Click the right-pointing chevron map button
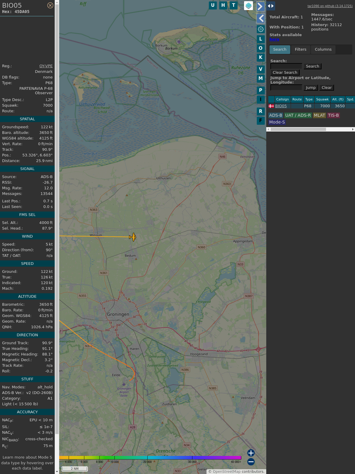The image size is (355, 474). point(261,6)
